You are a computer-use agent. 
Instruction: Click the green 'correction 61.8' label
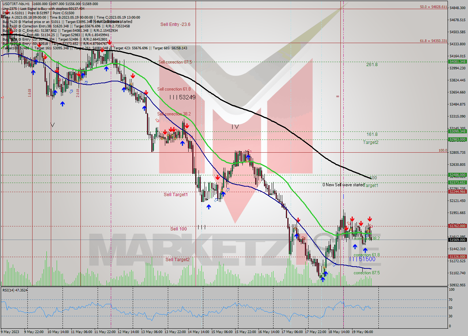367,255
